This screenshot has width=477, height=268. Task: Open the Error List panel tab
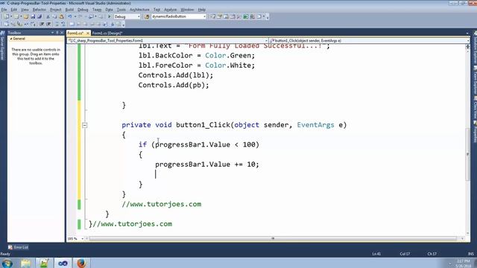[x=18, y=247]
